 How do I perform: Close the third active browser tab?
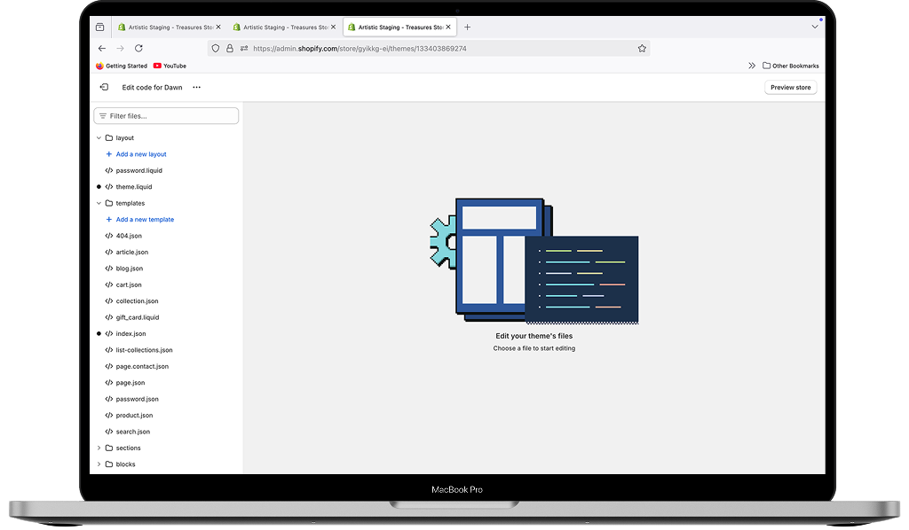tap(448, 27)
